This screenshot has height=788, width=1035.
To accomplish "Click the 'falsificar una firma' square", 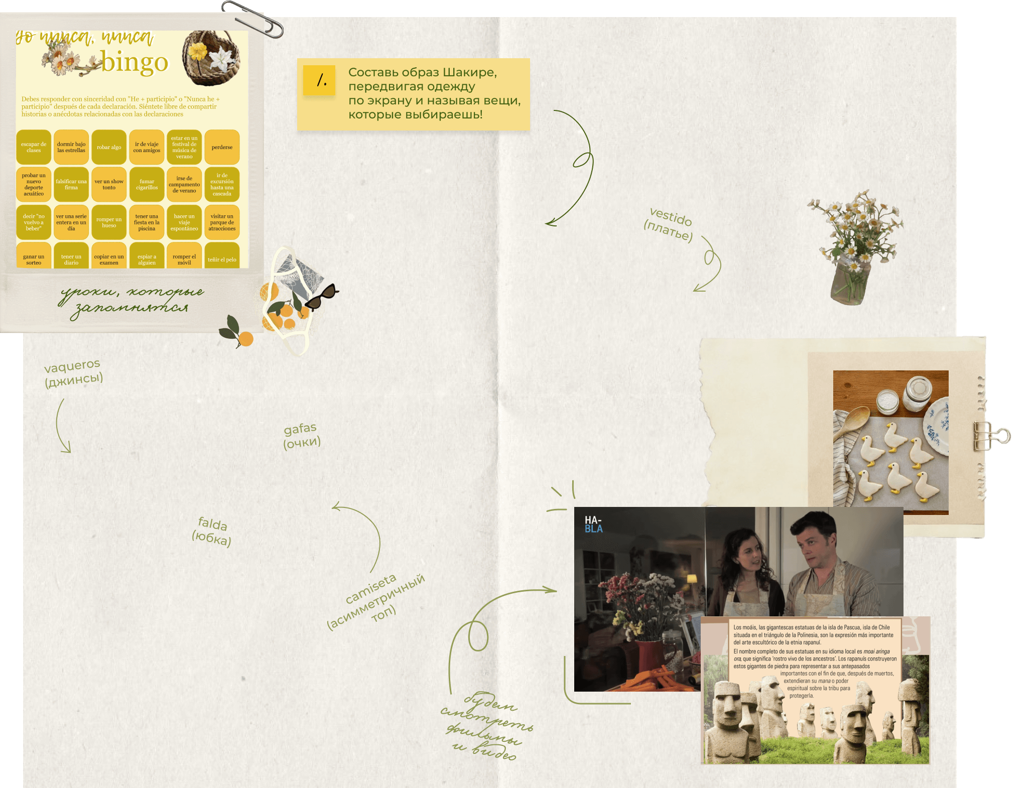I will [x=71, y=185].
